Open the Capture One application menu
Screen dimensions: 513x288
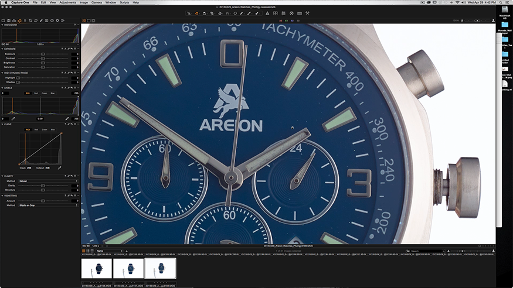[x=20, y=2]
